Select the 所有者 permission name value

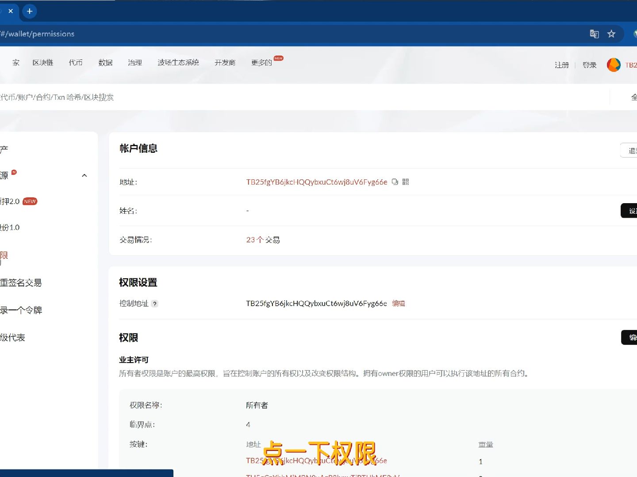tap(257, 405)
